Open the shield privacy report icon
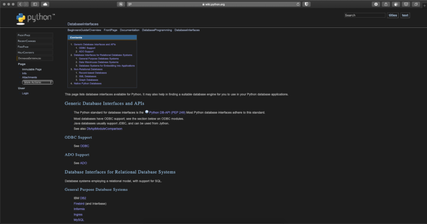The image size is (427, 224). (306, 4)
